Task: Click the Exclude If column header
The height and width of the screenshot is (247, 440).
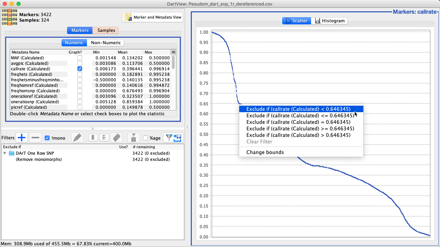Action: (59, 147)
